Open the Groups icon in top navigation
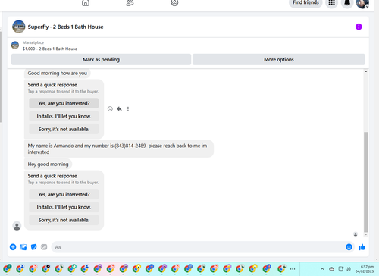 pos(174,3)
